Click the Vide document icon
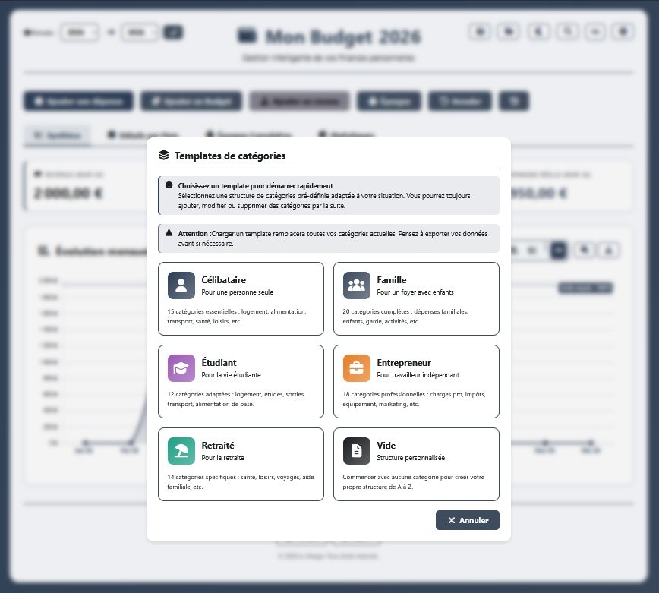659x593 pixels. (x=357, y=451)
